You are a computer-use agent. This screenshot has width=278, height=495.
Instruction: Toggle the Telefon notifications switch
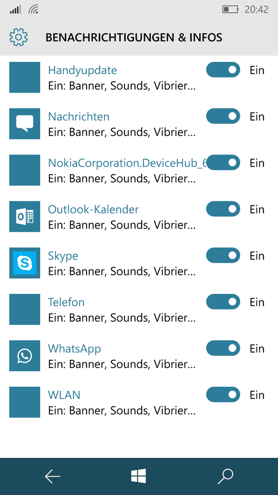coord(223,302)
